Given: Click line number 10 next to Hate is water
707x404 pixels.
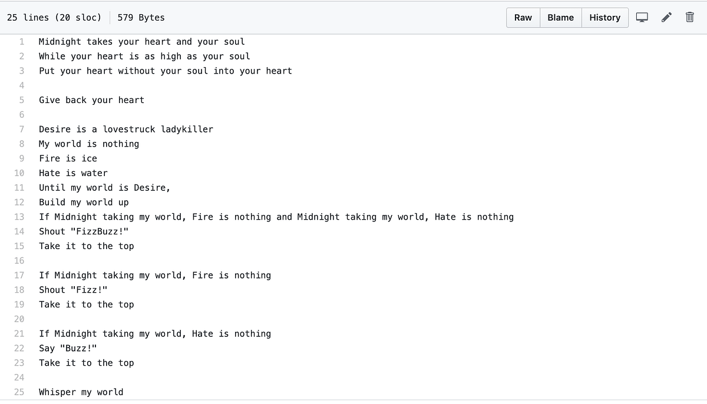Looking at the screenshot, I should click(x=19, y=173).
